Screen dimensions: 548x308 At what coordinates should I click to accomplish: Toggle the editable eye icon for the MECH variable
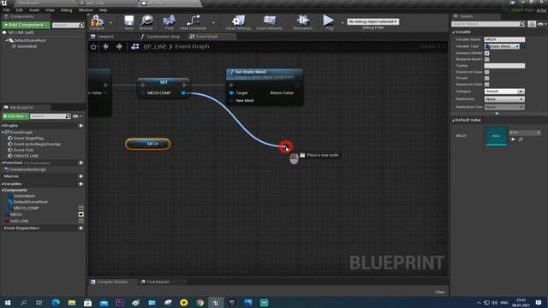(81, 215)
